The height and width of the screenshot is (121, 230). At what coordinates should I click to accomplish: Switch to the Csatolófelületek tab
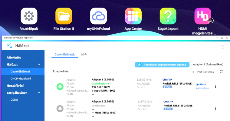click(64, 55)
